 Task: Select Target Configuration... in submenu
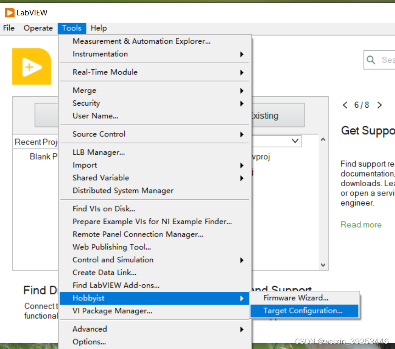[x=304, y=311]
